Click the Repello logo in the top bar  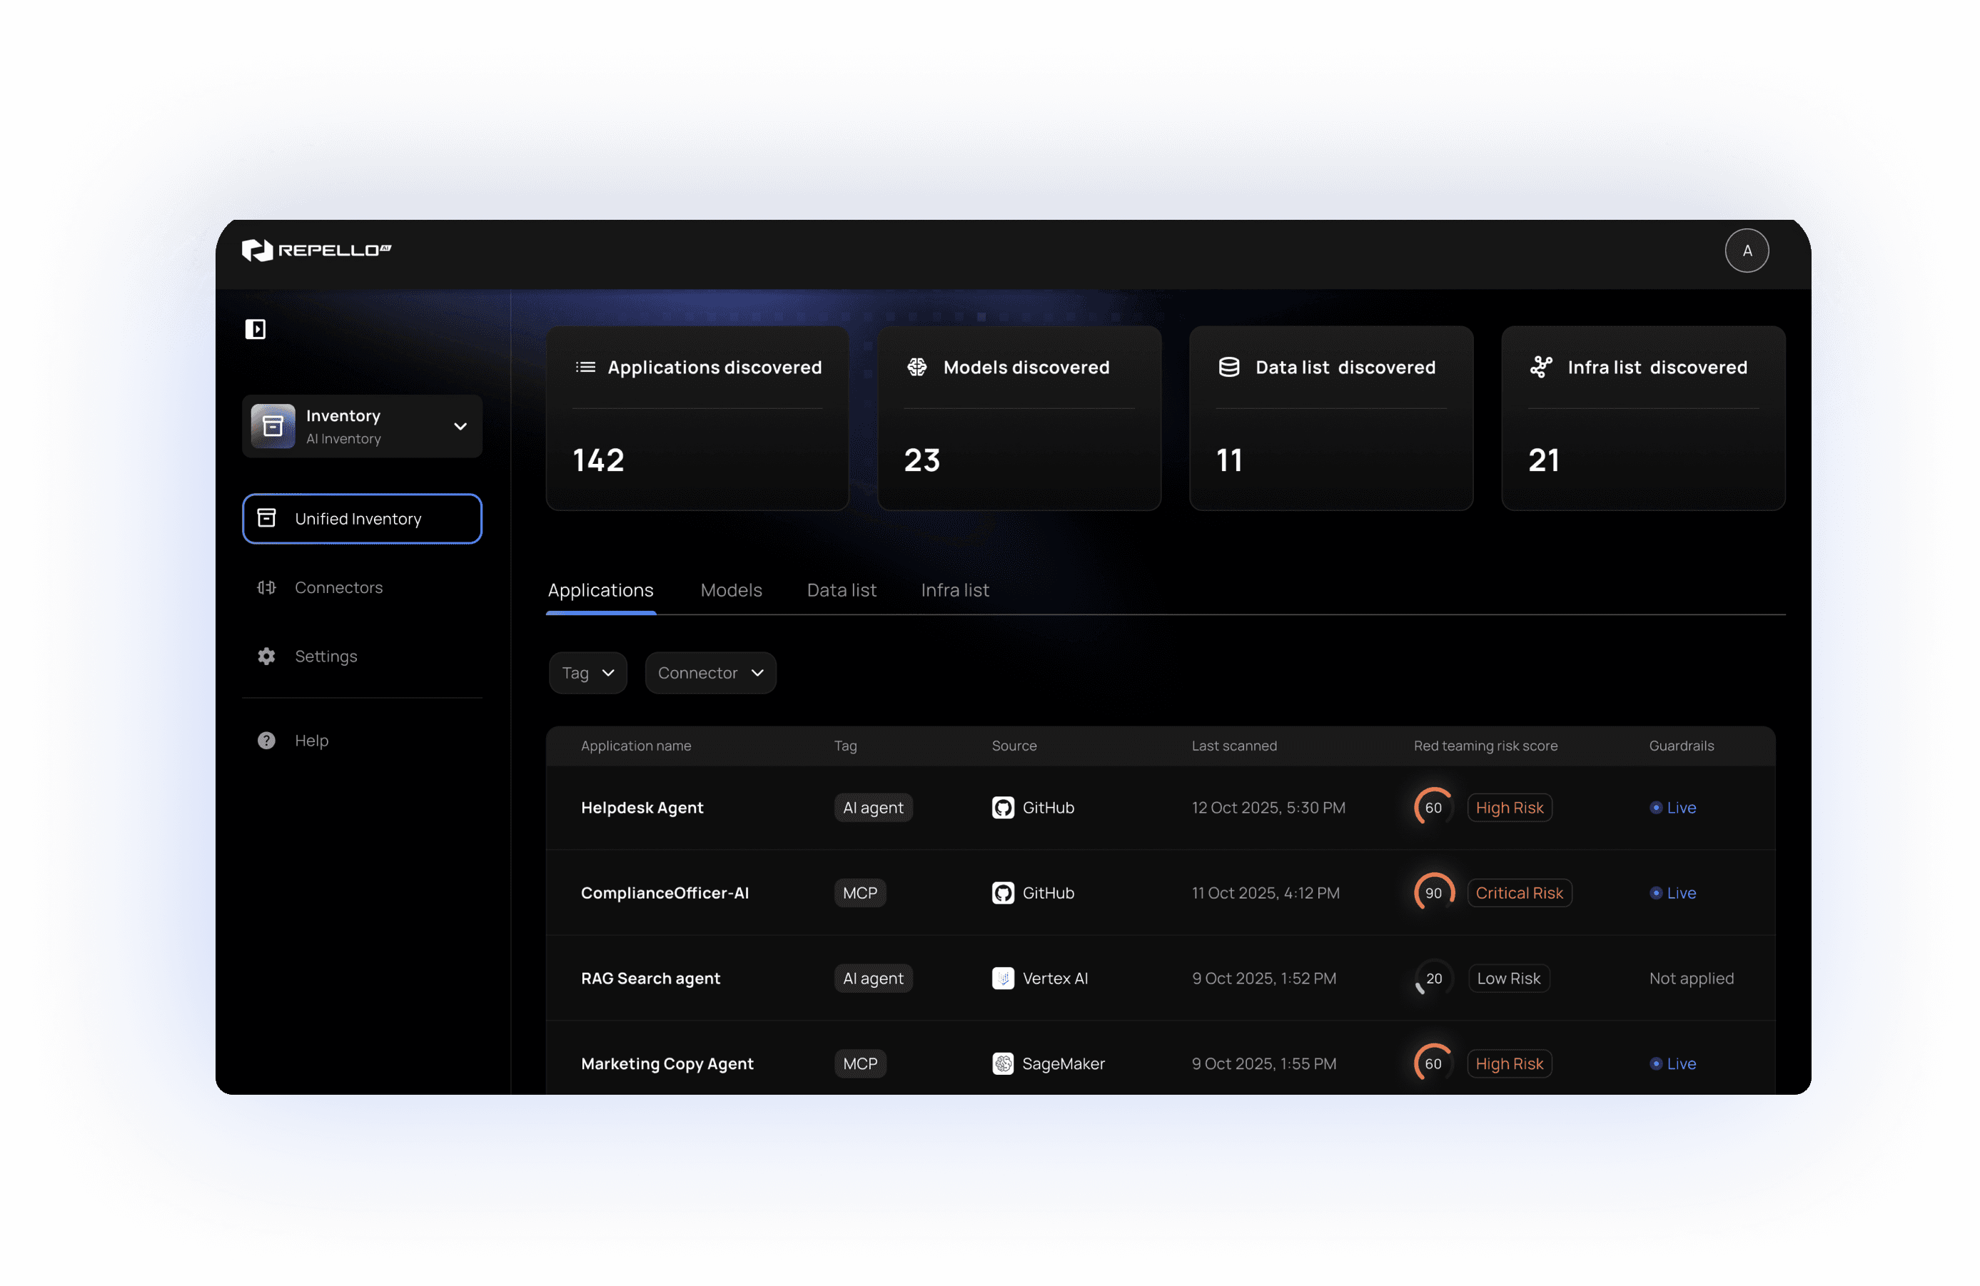[316, 250]
